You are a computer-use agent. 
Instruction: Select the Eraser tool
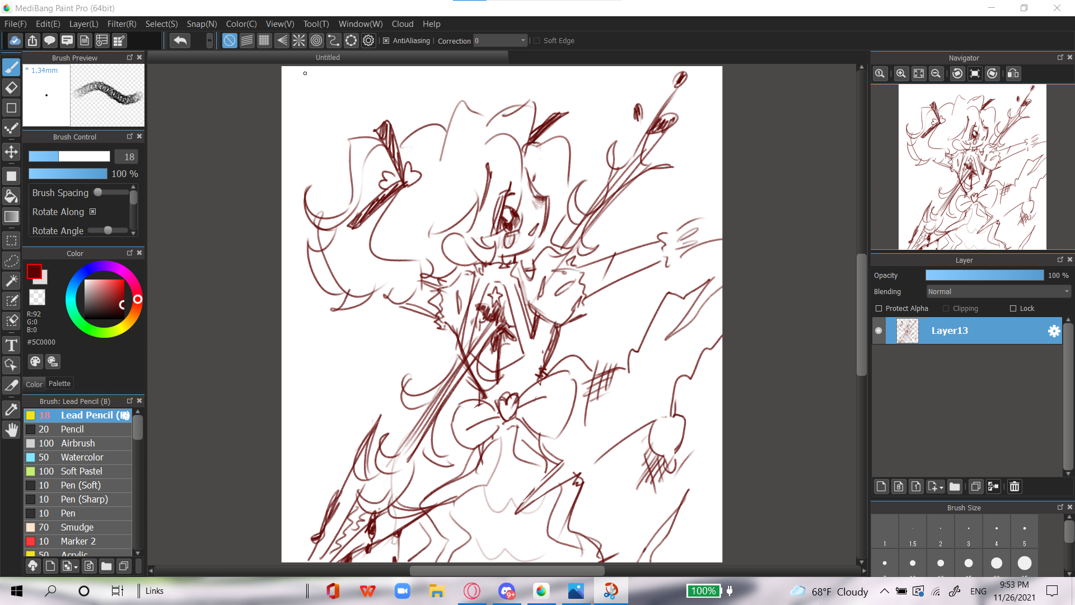(x=11, y=87)
